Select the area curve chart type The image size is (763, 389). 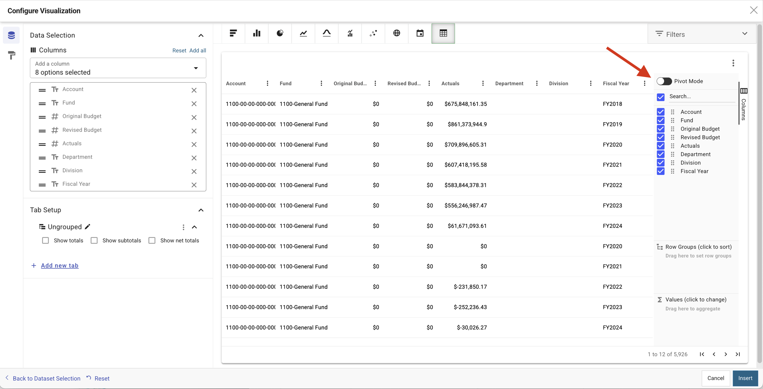coord(327,33)
